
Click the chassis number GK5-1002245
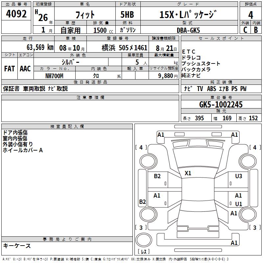[221, 105]
